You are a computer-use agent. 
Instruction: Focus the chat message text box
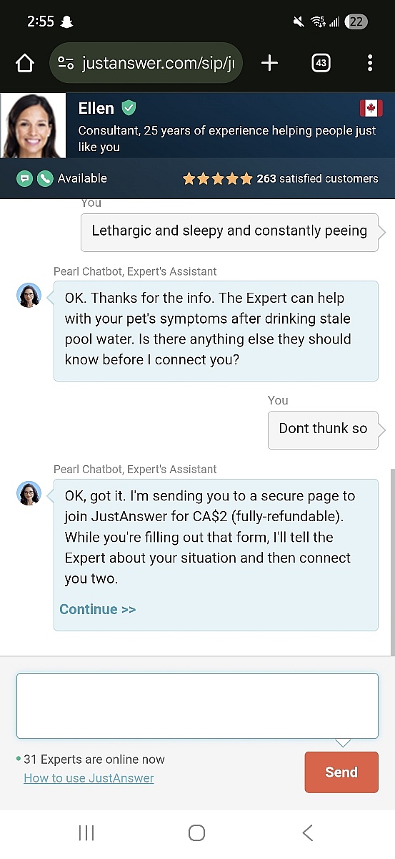click(197, 706)
